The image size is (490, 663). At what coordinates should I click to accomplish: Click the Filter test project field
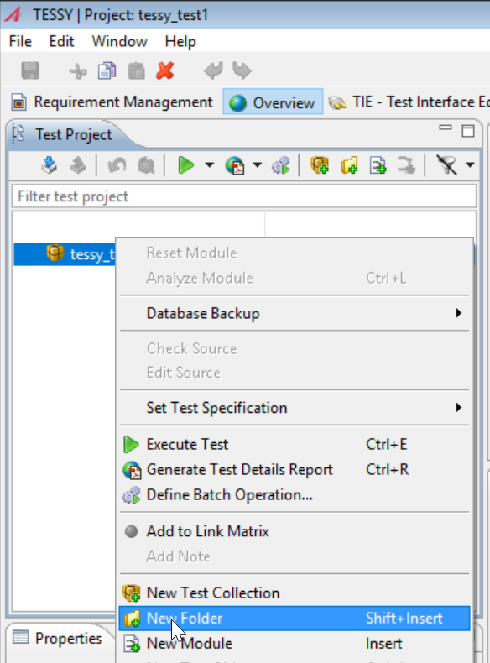point(244,196)
